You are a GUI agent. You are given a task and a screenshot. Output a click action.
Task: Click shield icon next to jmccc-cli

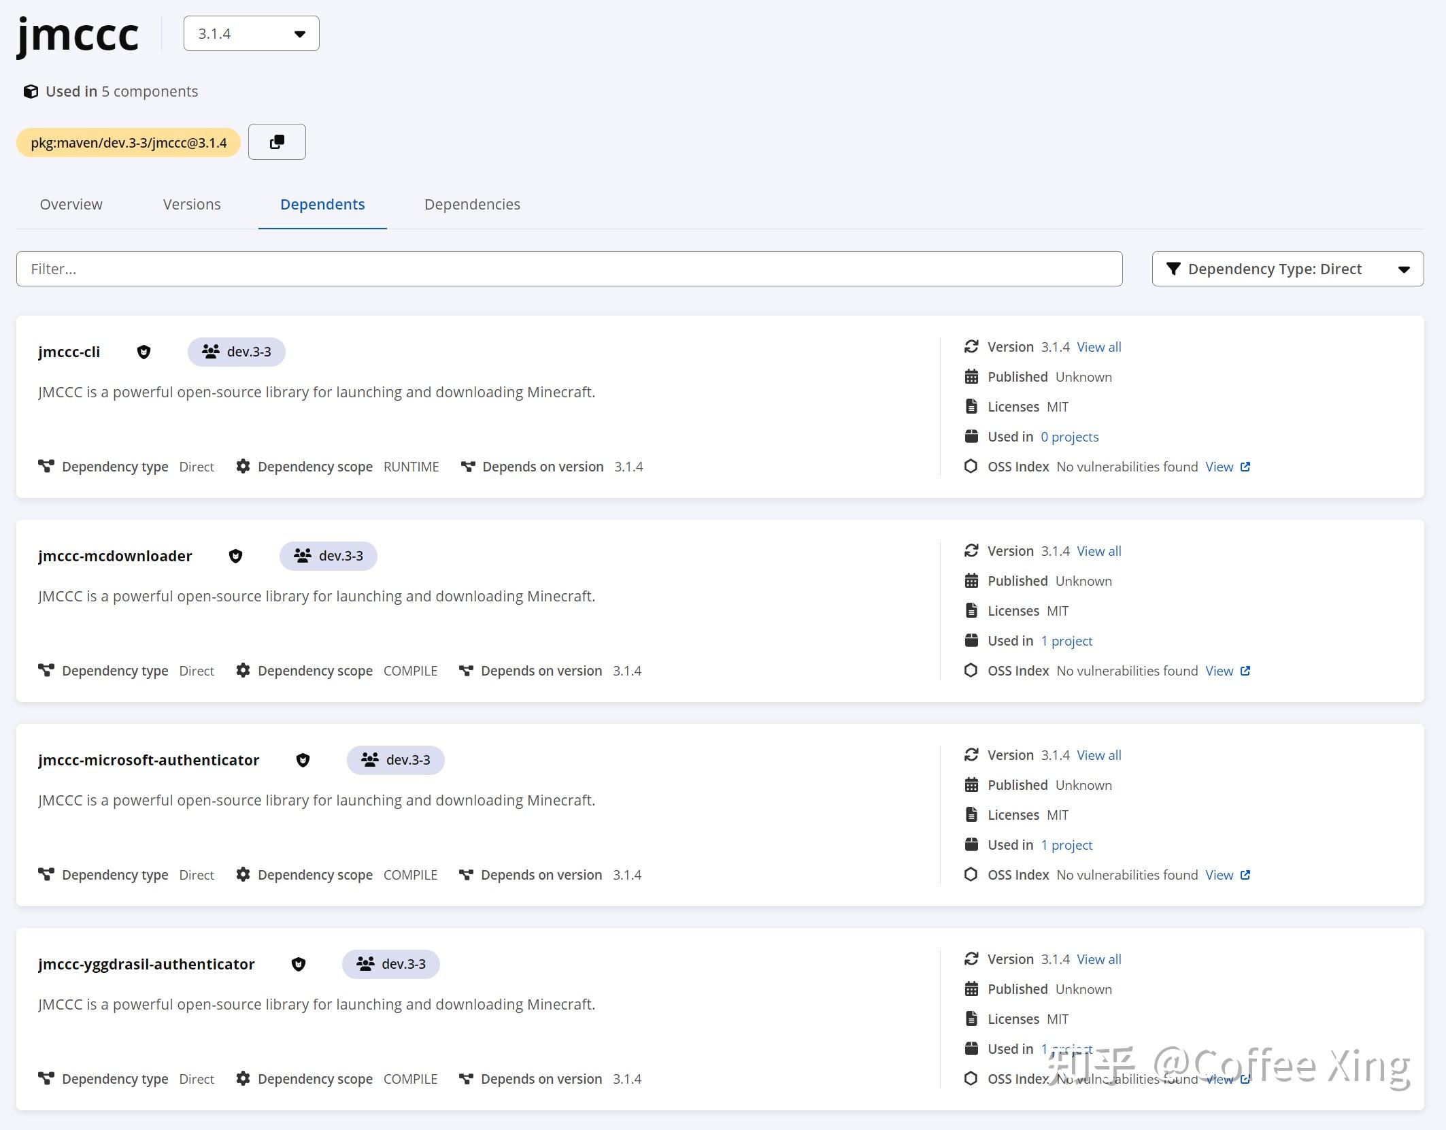144,352
